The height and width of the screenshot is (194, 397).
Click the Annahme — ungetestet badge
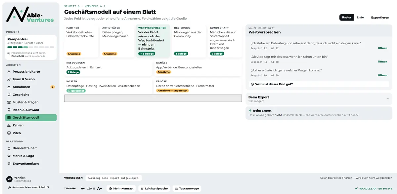172,91
